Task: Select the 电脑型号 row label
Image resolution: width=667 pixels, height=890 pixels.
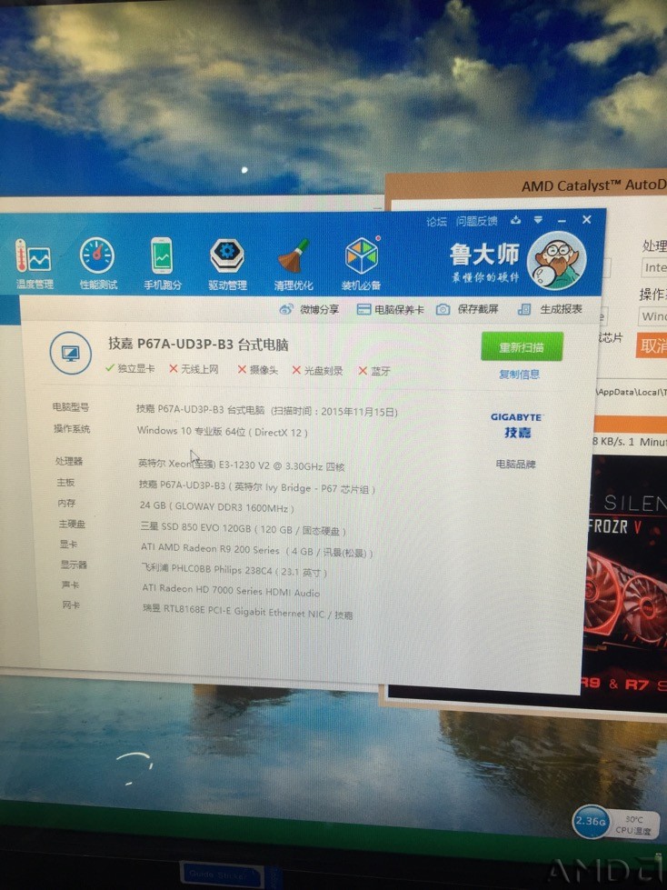Action: click(71, 407)
